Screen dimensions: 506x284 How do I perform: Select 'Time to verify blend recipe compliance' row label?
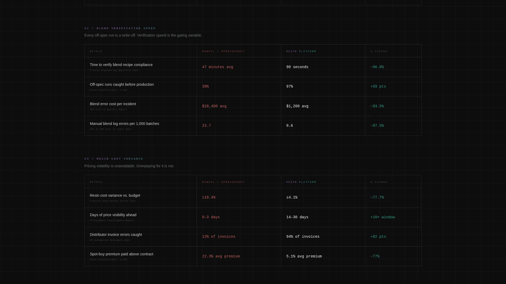pos(121,65)
